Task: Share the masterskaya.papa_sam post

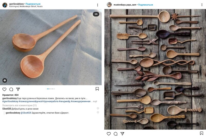Action: (x=123, y=134)
